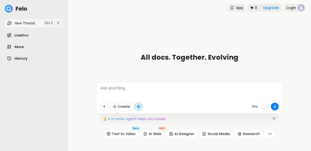Viewport: 311px width, 151px height.
Task: Click the microphone voice input button
Action: (275, 107)
